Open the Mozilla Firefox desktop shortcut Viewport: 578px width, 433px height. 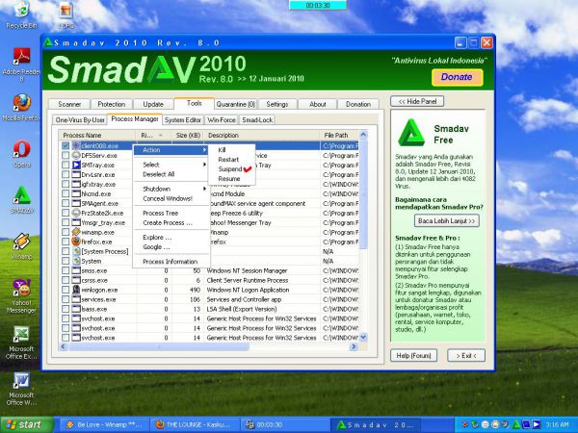point(21,108)
